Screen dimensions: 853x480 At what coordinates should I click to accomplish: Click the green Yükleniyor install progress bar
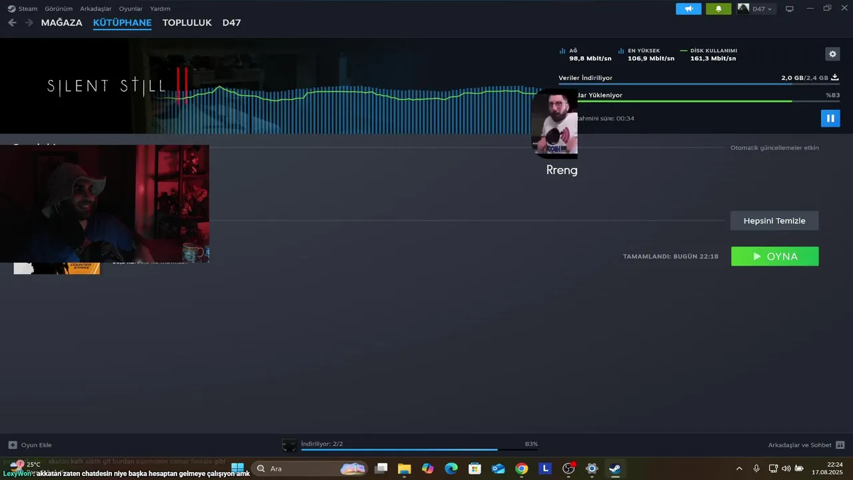click(698, 101)
